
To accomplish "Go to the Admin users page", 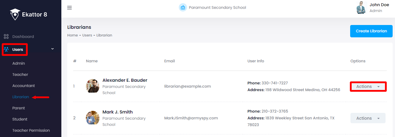I will [19, 64].
